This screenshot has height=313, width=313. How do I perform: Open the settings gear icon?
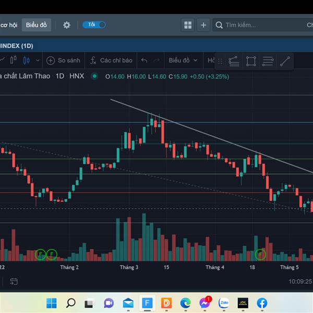pyautogui.click(x=66, y=25)
